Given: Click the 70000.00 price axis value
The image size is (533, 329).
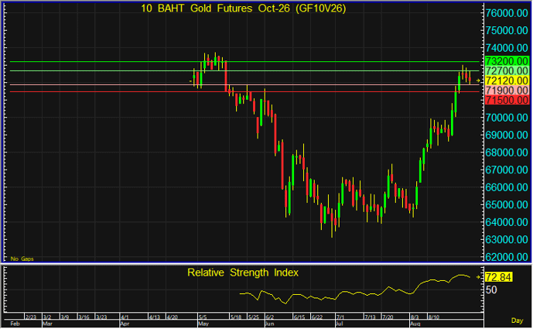Looking at the screenshot, I should (507, 118).
